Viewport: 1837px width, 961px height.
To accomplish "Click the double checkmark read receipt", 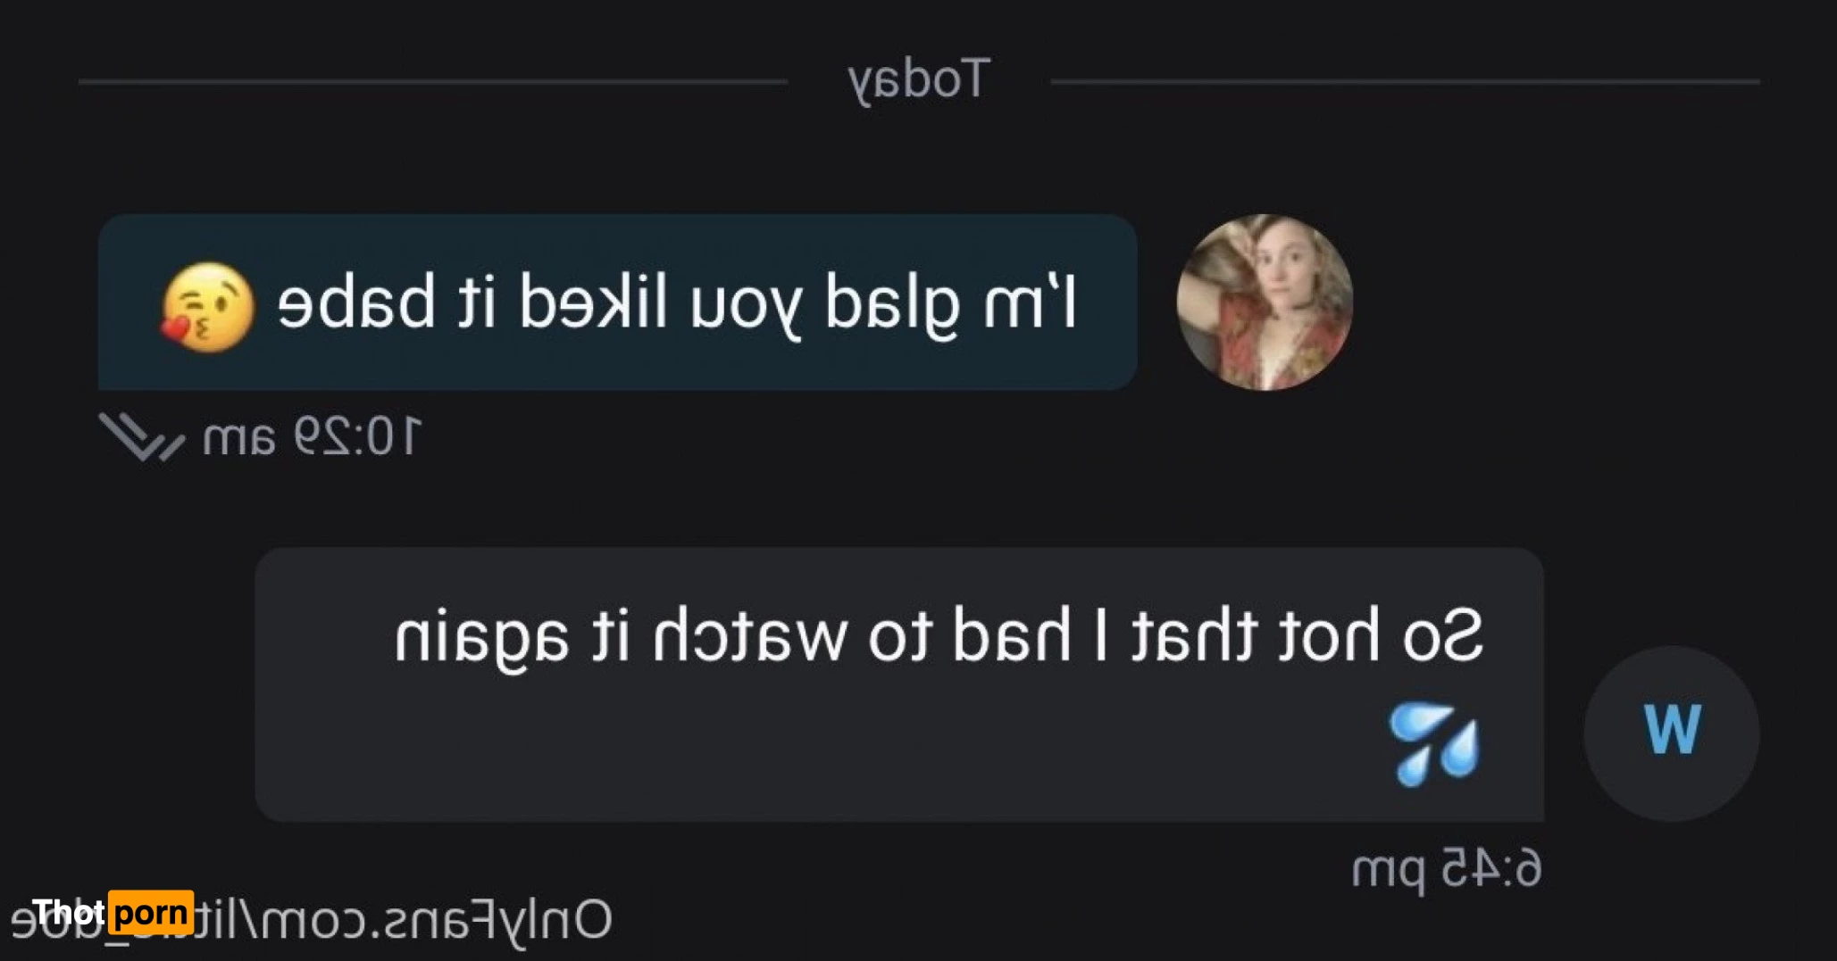I will [142, 437].
